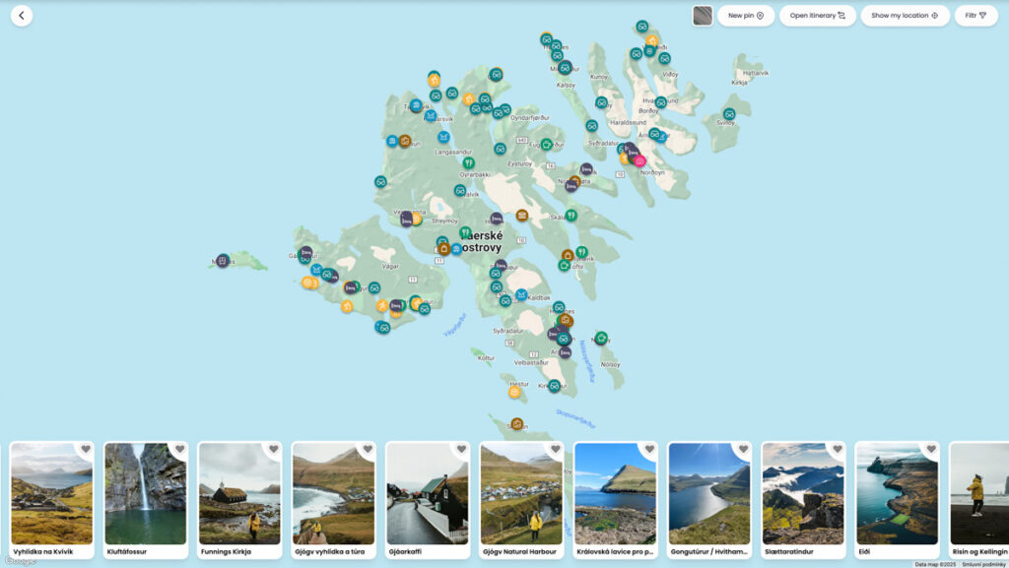Click the pink camera pin on the map
Image resolution: width=1009 pixels, height=568 pixels.
click(639, 161)
